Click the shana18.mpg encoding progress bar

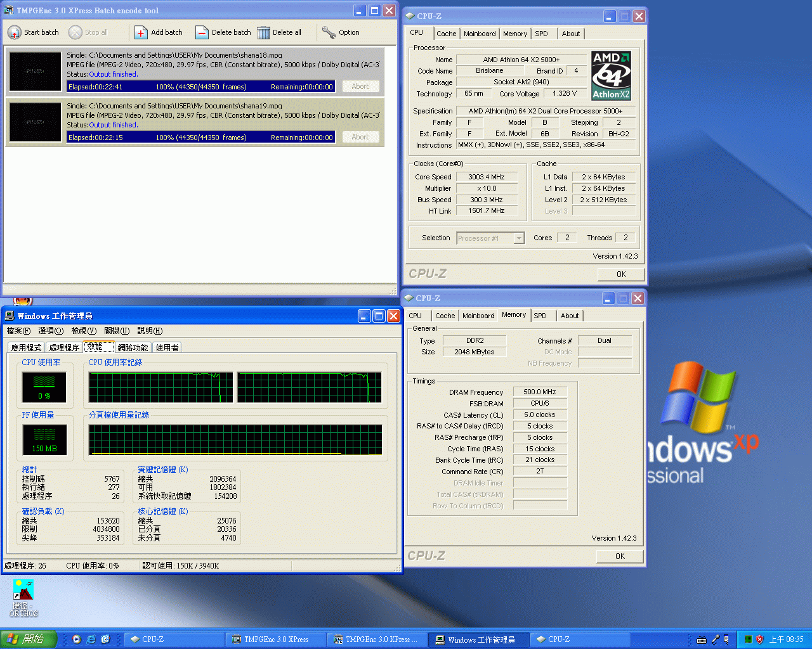coord(200,87)
